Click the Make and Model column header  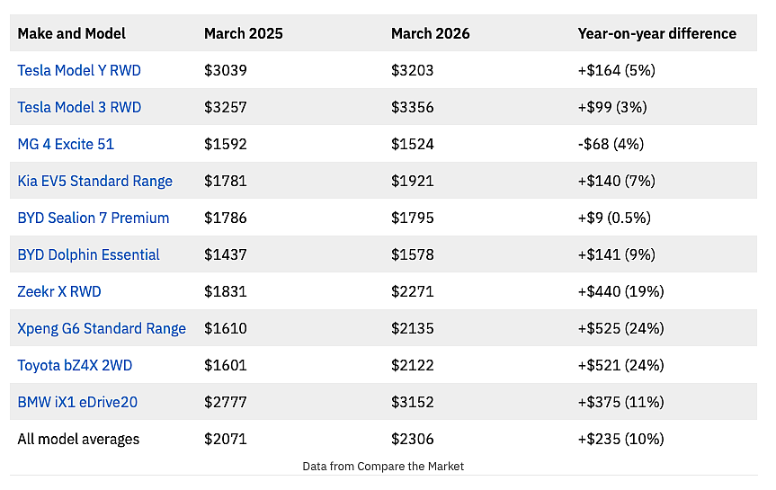71,33
